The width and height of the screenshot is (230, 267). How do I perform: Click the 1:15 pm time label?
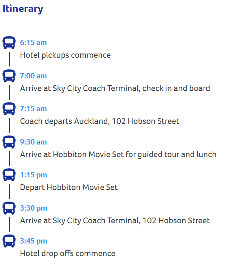[34, 175]
